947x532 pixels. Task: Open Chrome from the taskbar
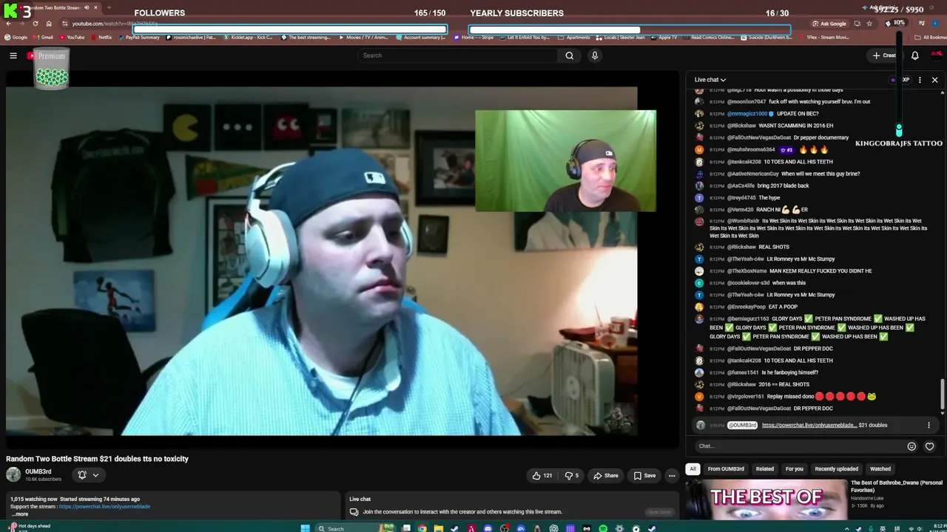422,528
